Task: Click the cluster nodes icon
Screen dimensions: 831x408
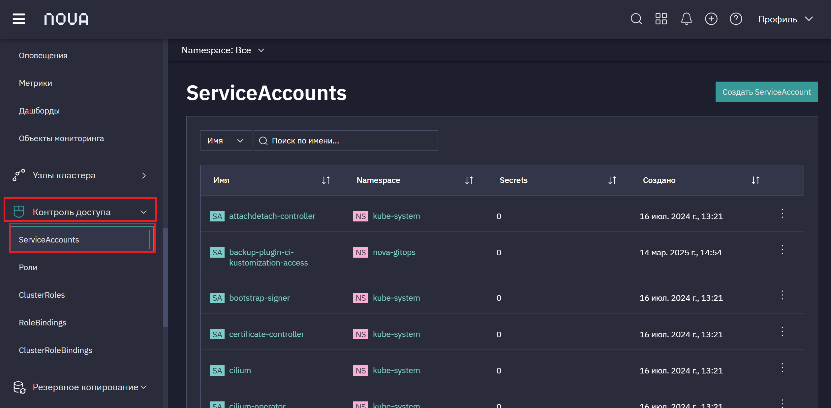Action: (19, 175)
